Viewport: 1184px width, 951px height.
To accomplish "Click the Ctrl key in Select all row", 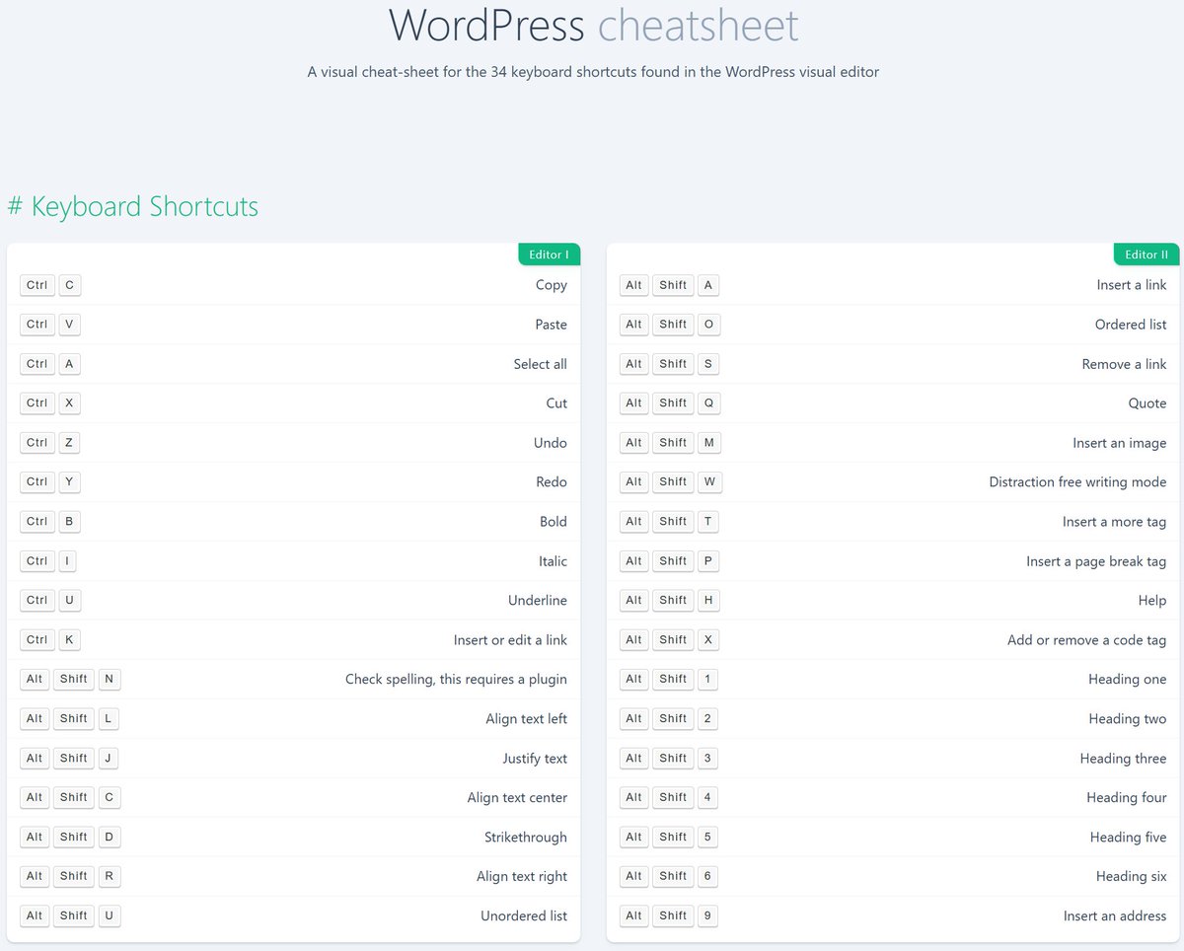I will [x=37, y=364].
